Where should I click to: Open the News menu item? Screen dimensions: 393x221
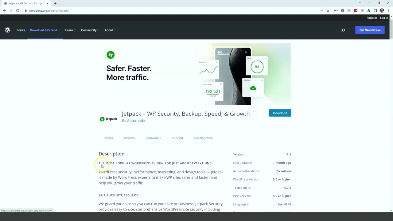21,30
